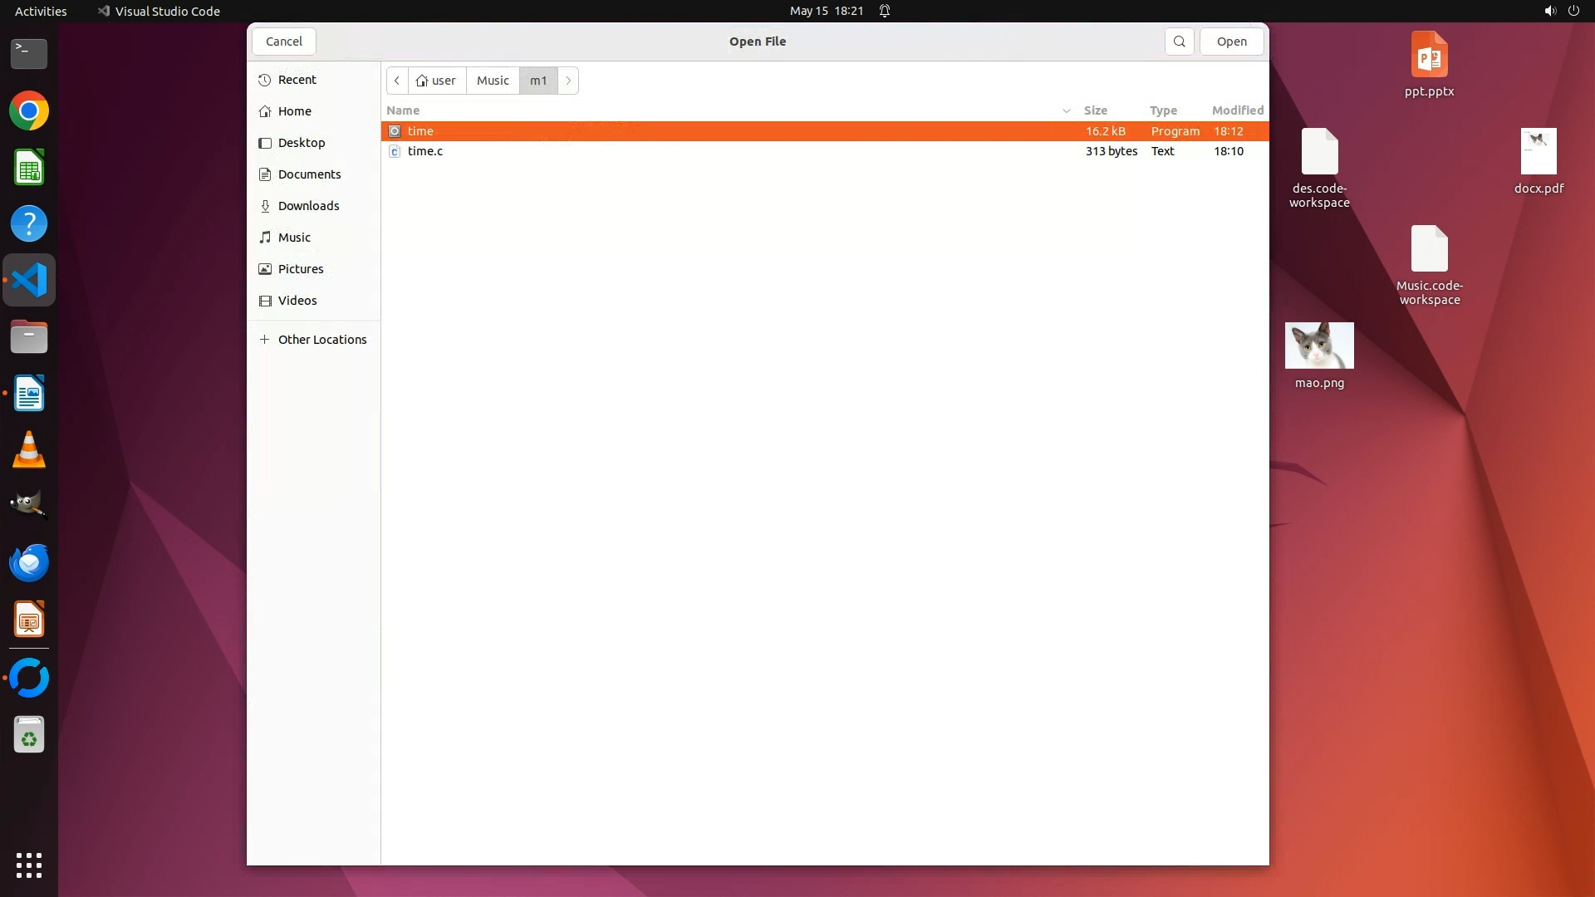Click the forward arrow in path bar
This screenshot has width=1595, height=897.
point(568,81)
